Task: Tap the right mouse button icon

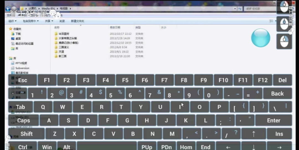Action: (x=284, y=41)
